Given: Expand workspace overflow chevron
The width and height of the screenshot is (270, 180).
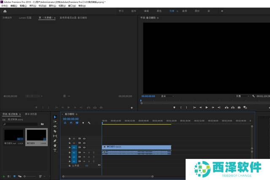Looking at the screenshot, I should tap(222, 11).
